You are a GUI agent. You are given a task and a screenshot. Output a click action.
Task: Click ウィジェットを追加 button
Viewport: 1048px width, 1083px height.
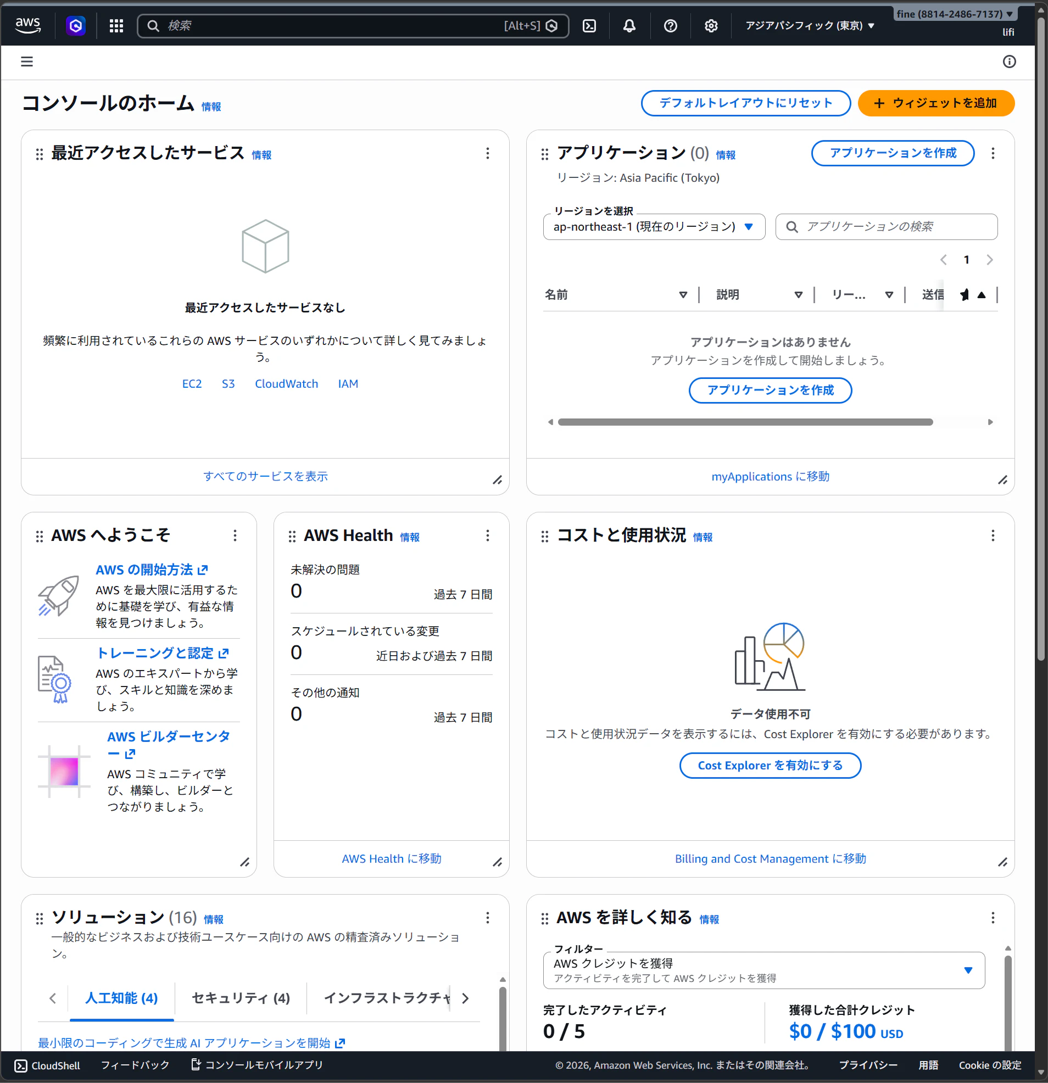click(x=936, y=103)
